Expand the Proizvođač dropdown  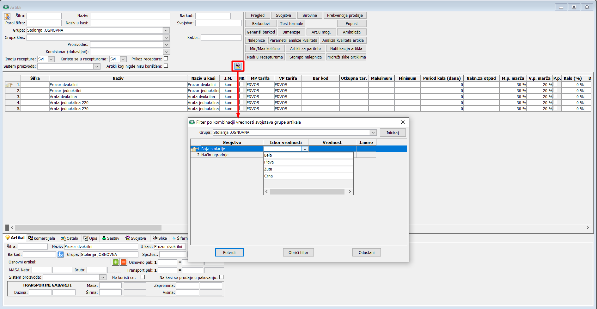166,45
